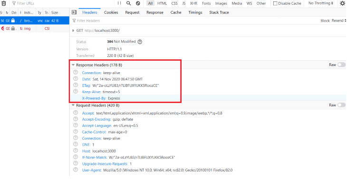Viewport: 347px width, 180px height.
Task: Filter requests by Media
Action: [237, 3]
